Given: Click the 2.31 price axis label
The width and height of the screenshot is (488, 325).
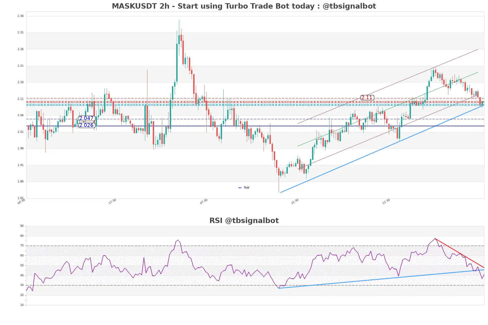Looking at the screenshot, I should coord(20,33).
